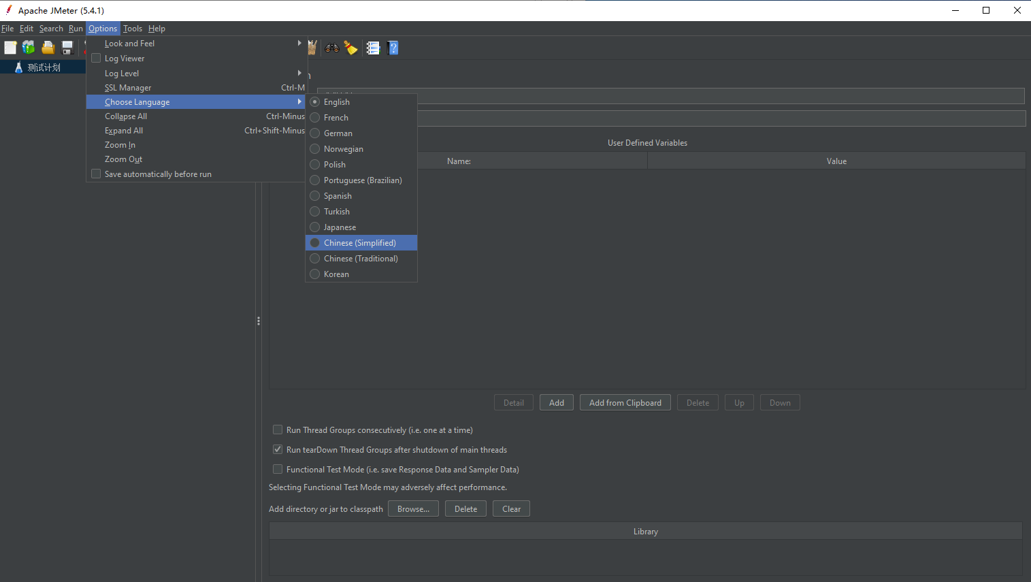The image size is (1031, 582).
Task: Select Turkish language option
Action: [x=361, y=212]
